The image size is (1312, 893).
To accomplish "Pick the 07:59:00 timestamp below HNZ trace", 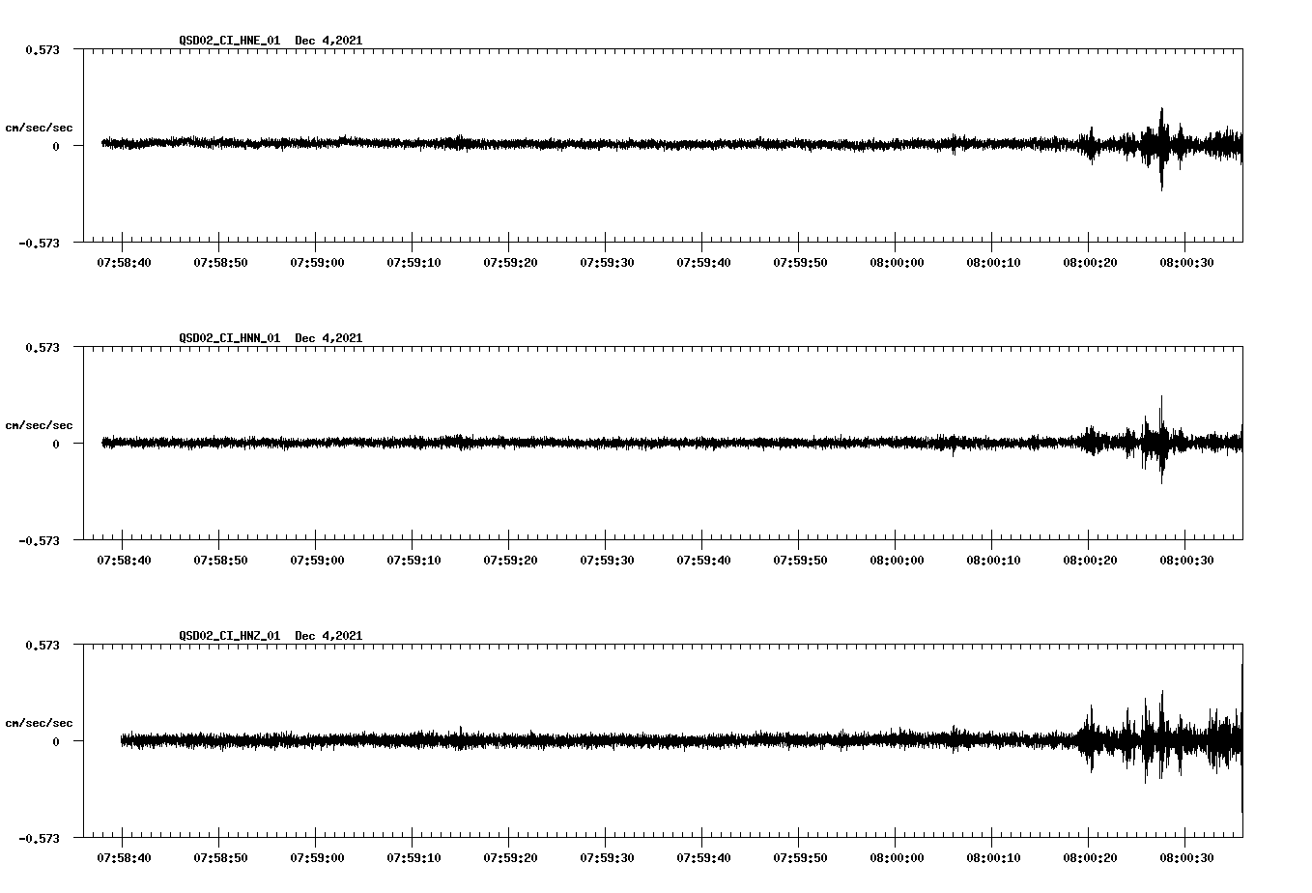I will coord(317,858).
